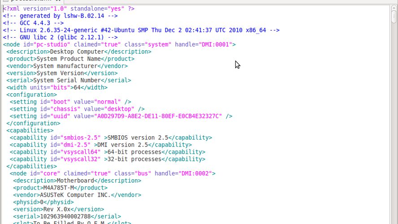
Task: Click the "64-bit processes" capability line
Action: pos(108,152)
